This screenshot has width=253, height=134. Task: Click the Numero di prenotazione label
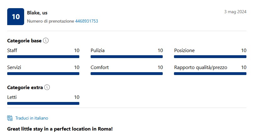point(50,21)
